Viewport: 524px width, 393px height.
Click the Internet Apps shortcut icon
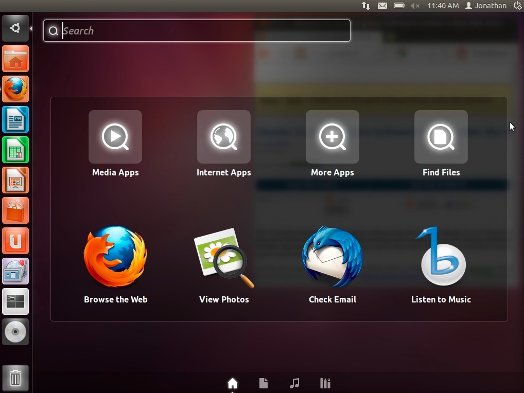224,137
